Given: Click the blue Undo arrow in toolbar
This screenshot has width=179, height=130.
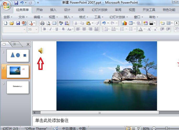Looking at the screenshot, I should pos(104,23).
